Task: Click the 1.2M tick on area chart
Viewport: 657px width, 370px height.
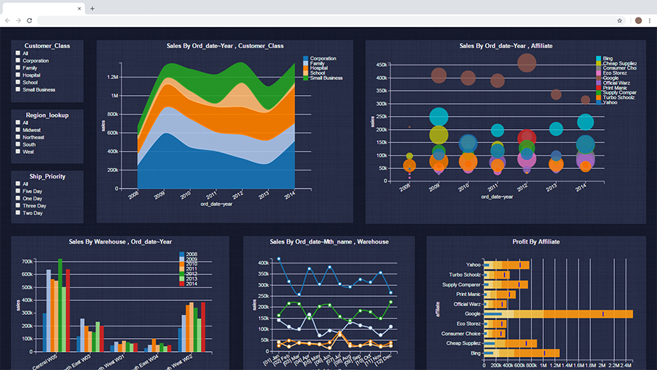Action: tap(112, 77)
